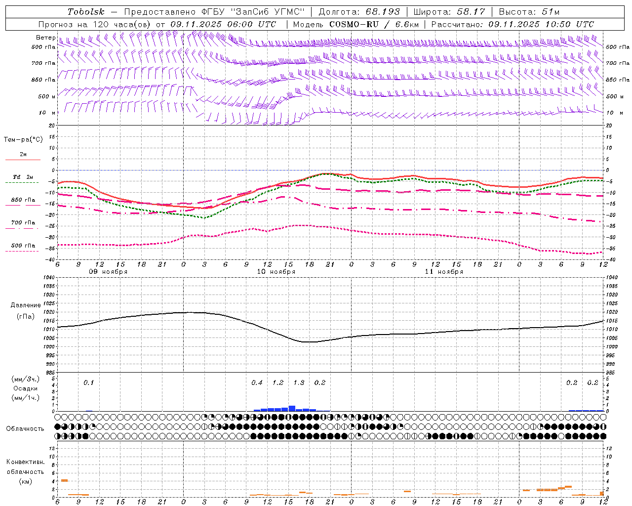632x506 pixels.
Task: Select the 'Широта: 58.17' header value
Action: [x=449, y=12]
